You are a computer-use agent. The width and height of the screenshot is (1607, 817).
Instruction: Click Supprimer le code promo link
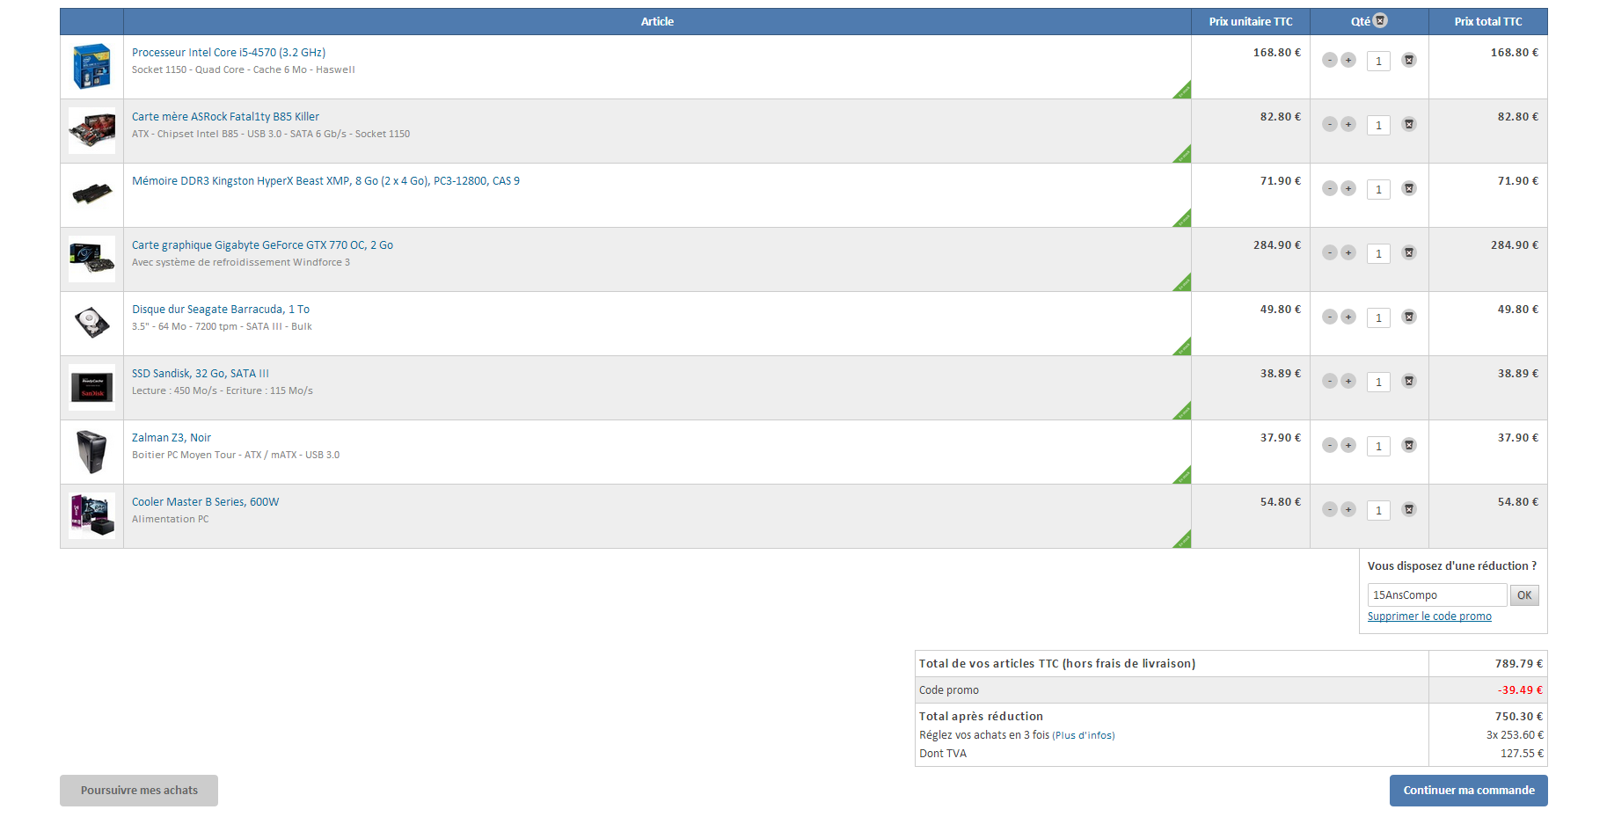[x=1429, y=616]
